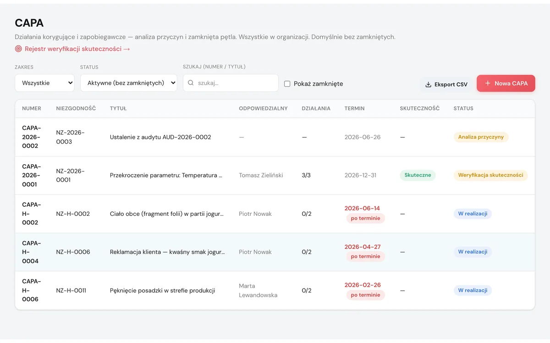Click the Analiza przyczyny status badge
This screenshot has width=550, height=343.
click(481, 137)
